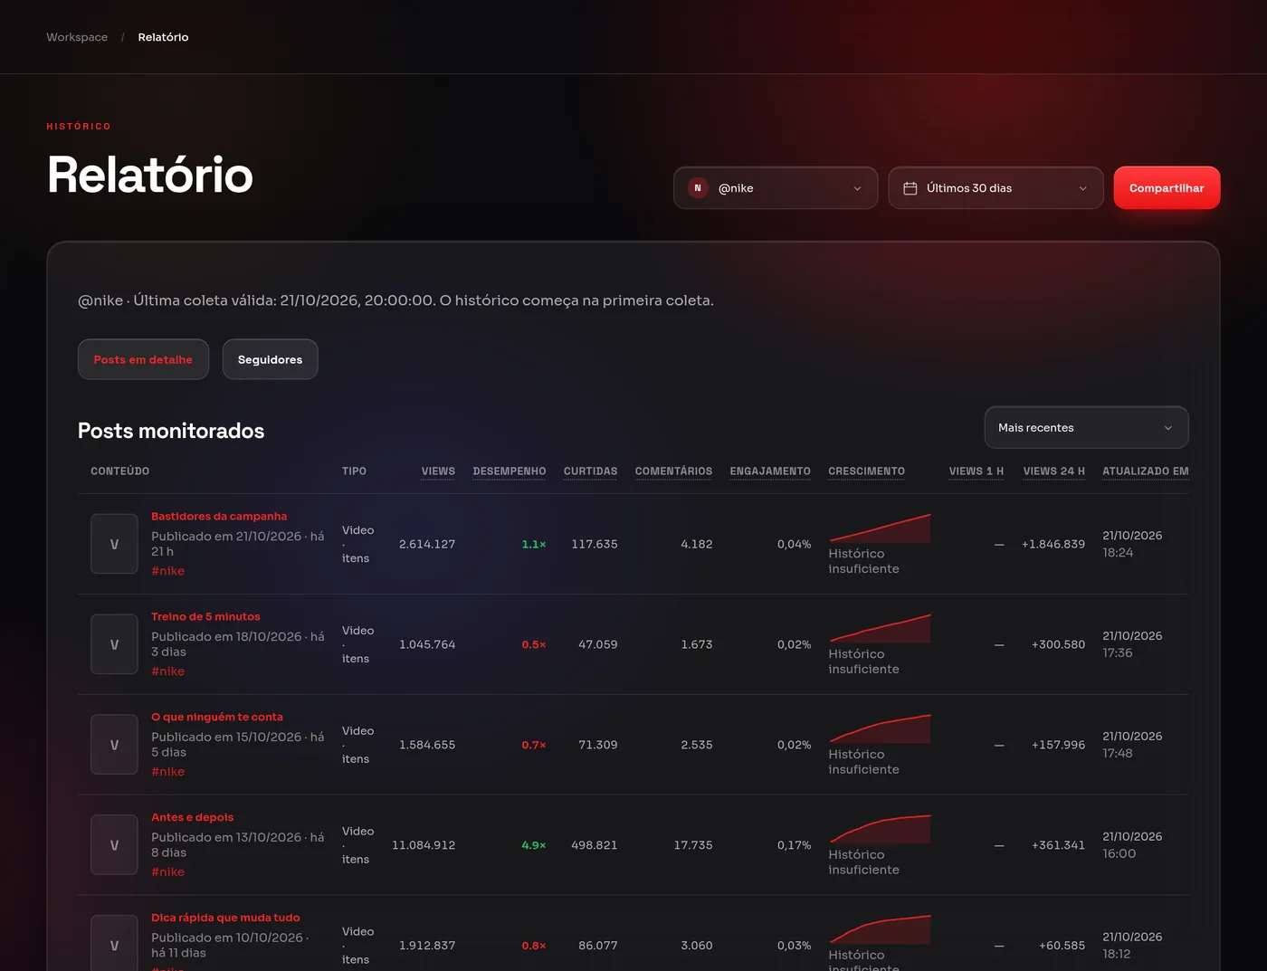This screenshot has height=971, width=1267.
Task: Click the calendar icon in date selector
Action: tap(910, 188)
